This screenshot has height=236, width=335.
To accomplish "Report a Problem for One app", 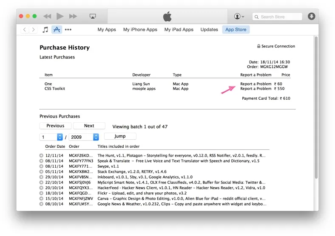I will (x=256, y=84).
